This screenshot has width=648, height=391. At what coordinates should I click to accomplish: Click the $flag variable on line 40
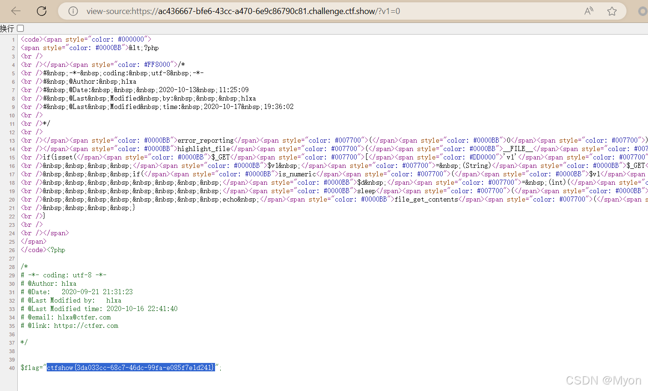(x=31, y=368)
